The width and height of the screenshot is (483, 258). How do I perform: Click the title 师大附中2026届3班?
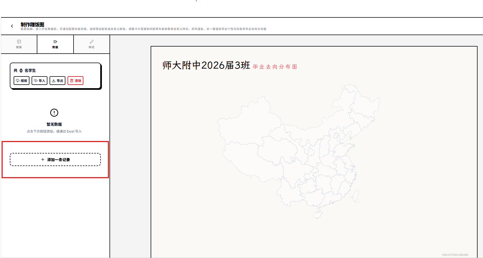click(206, 65)
